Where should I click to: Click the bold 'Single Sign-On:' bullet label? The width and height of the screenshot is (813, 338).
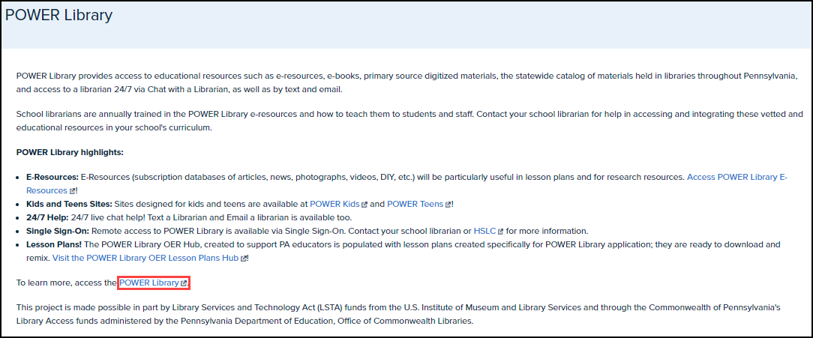[58, 231]
